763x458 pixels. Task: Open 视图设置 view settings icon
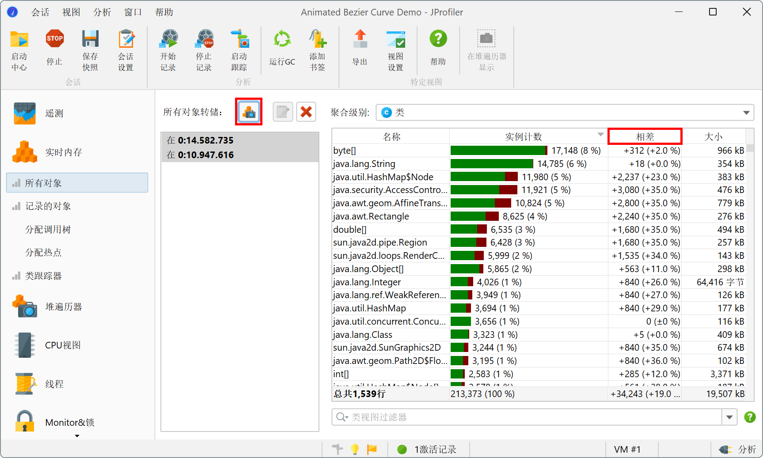[396, 39]
